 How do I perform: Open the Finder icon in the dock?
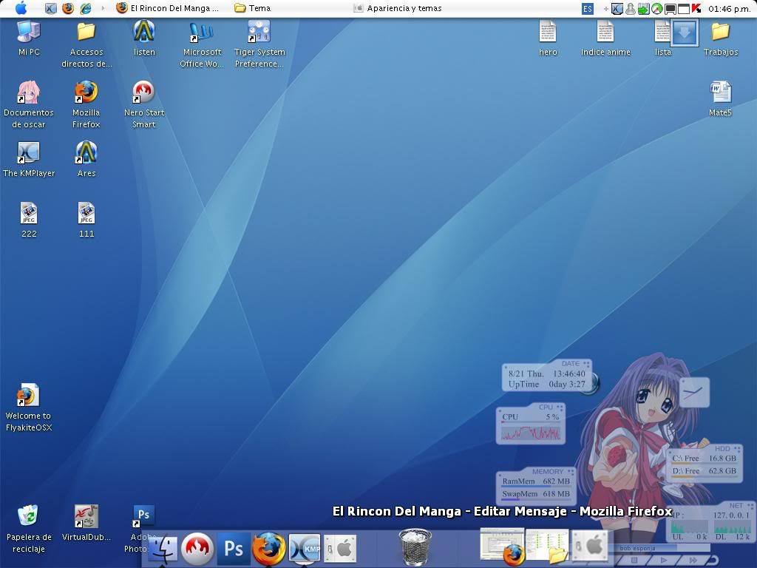coord(162,550)
